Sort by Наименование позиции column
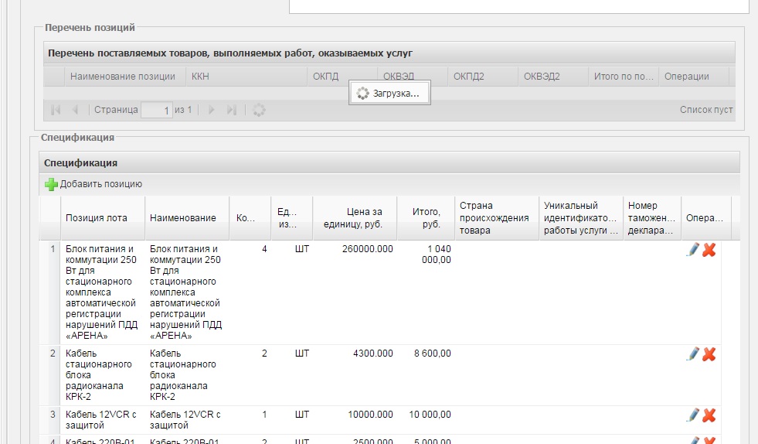 [125, 77]
